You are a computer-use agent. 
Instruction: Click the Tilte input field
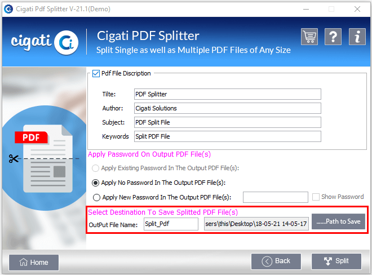[x=228, y=94]
